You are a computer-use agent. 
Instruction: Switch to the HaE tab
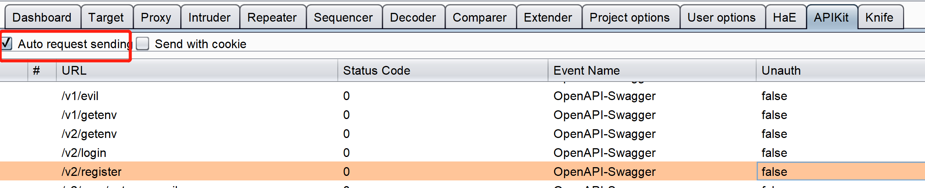point(785,17)
